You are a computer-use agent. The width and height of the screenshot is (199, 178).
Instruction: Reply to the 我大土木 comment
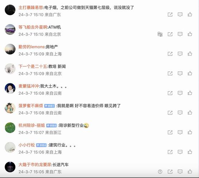180,93
